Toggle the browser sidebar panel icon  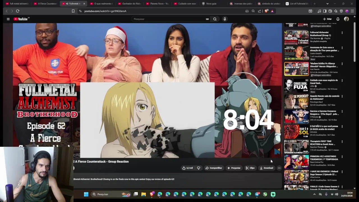(325, 11)
